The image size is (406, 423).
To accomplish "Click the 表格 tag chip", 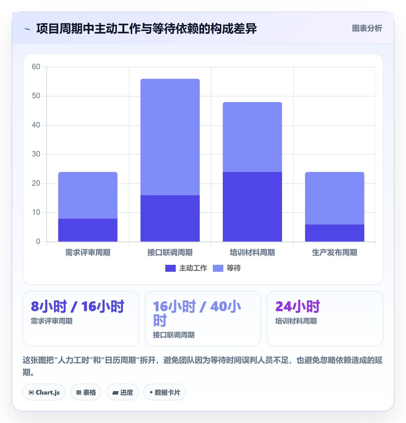I will (86, 392).
